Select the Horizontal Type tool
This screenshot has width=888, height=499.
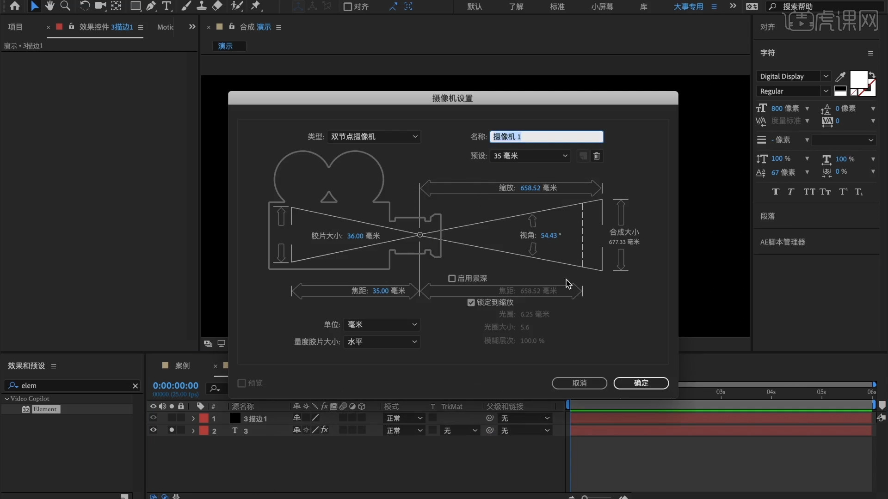166,6
